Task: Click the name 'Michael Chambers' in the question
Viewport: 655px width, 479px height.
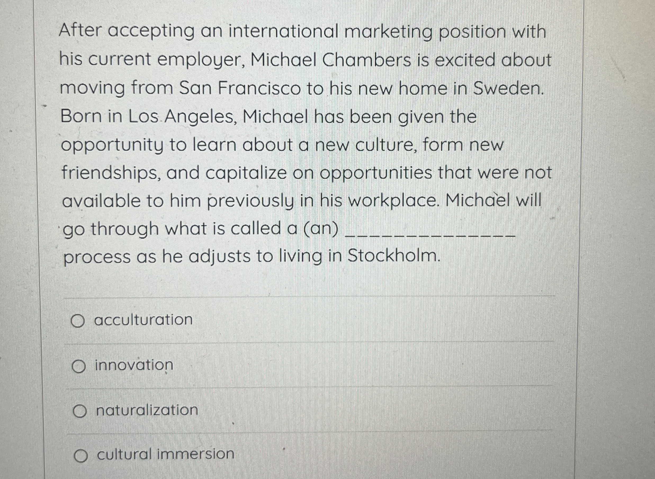Action: (330, 60)
